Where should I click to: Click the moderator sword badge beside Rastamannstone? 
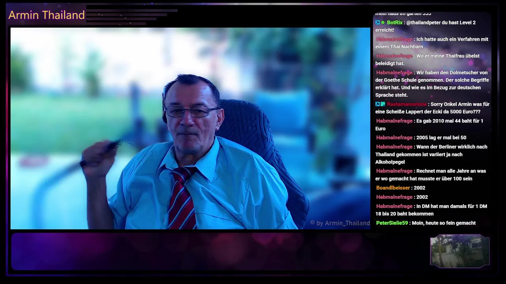tap(378, 104)
